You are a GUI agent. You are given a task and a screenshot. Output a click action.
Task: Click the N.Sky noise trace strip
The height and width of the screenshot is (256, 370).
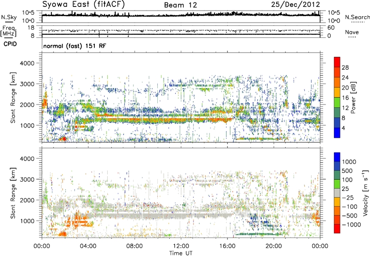point(181,17)
